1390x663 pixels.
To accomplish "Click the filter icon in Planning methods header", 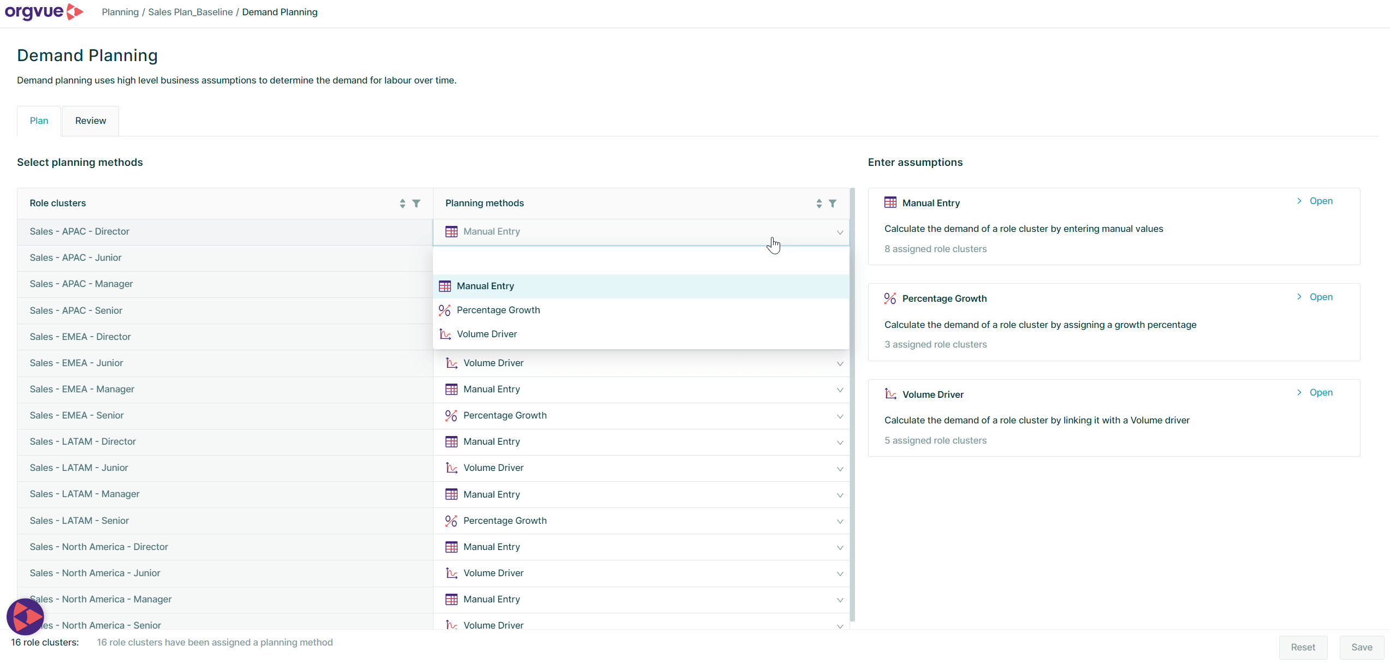I will (833, 203).
